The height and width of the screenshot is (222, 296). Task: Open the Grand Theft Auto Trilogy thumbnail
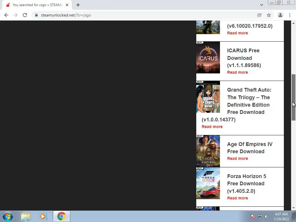tap(208, 97)
